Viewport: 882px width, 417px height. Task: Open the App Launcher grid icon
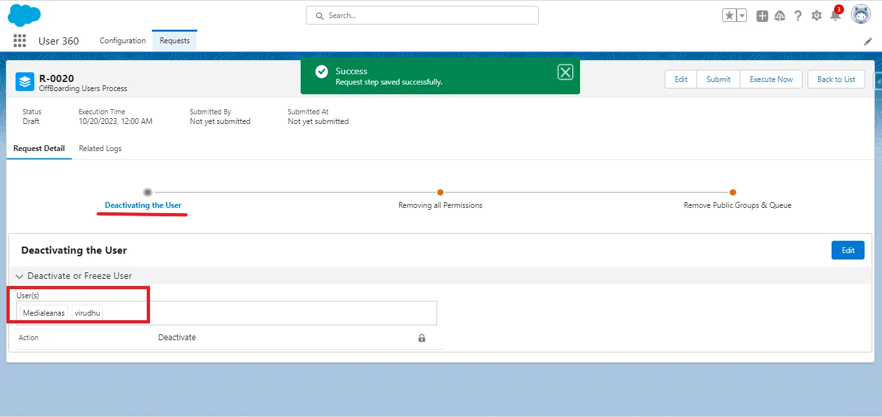coord(19,41)
